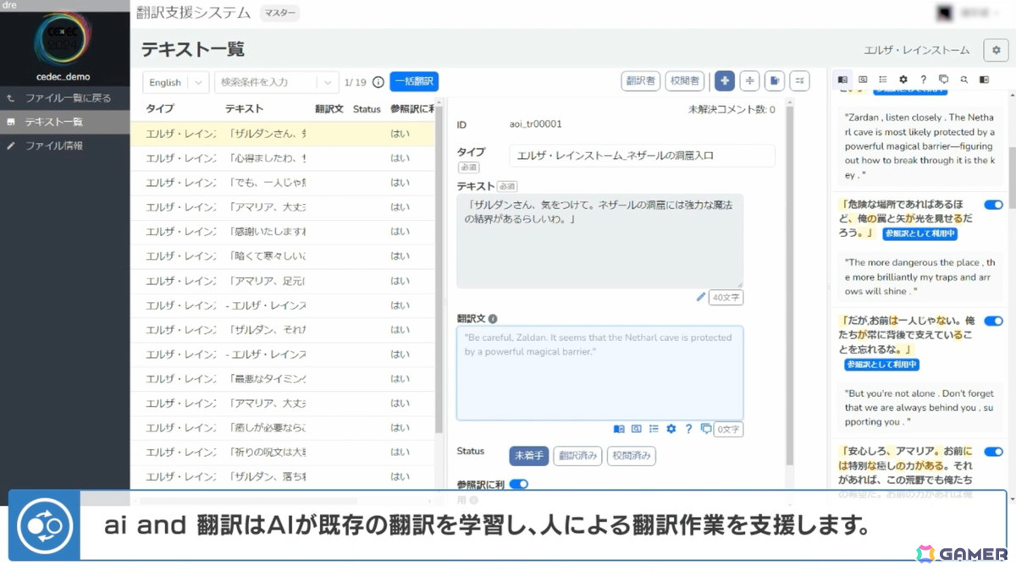Toggle the 校閲者 role button
1016x571 pixels.
685,80
